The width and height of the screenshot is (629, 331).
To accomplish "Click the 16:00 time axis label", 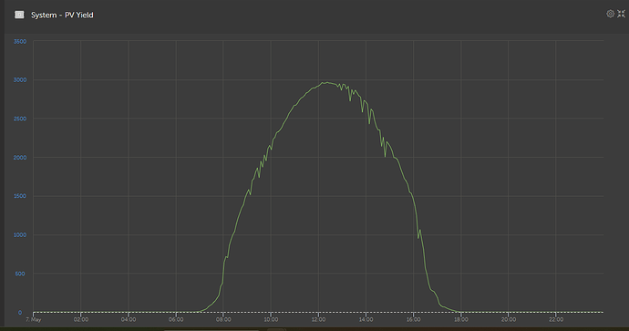I will (413, 319).
